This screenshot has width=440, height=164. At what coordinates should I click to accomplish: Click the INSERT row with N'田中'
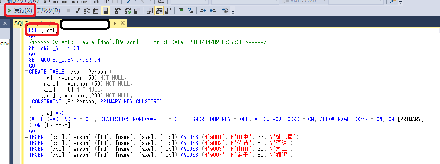[x=164, y=137]
